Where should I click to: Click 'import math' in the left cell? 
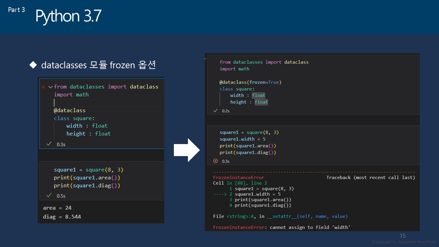coord(71,94)
